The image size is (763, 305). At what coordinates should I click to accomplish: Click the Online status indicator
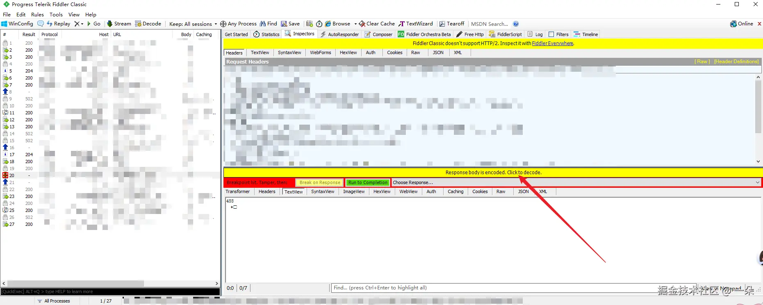coord(742,24)
